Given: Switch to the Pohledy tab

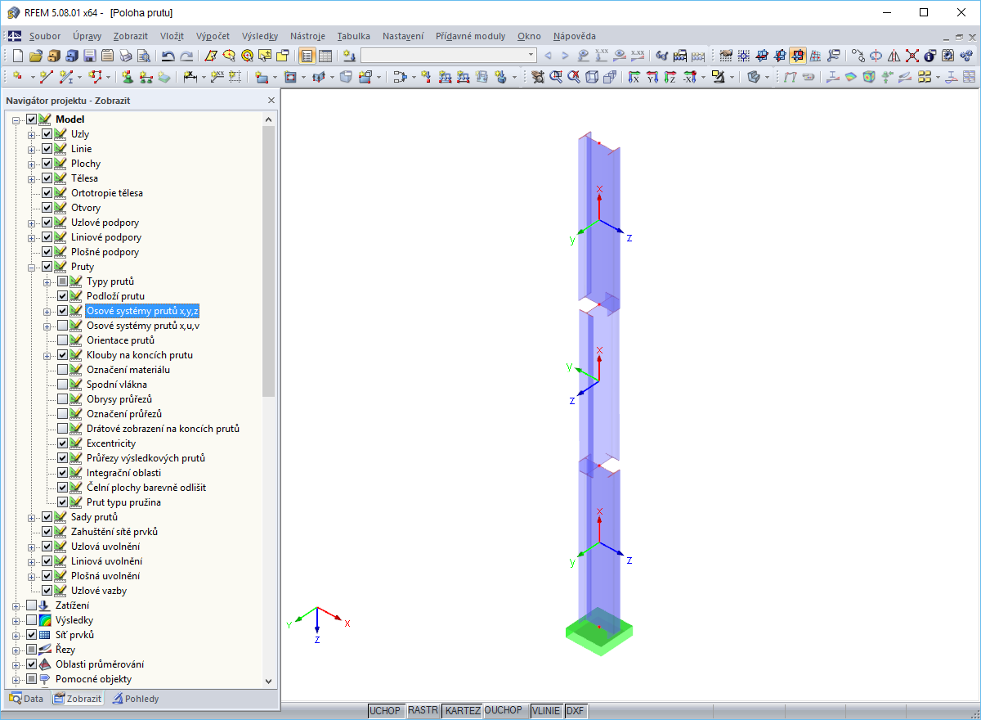Looking at the screenshot, I should 136,699.
